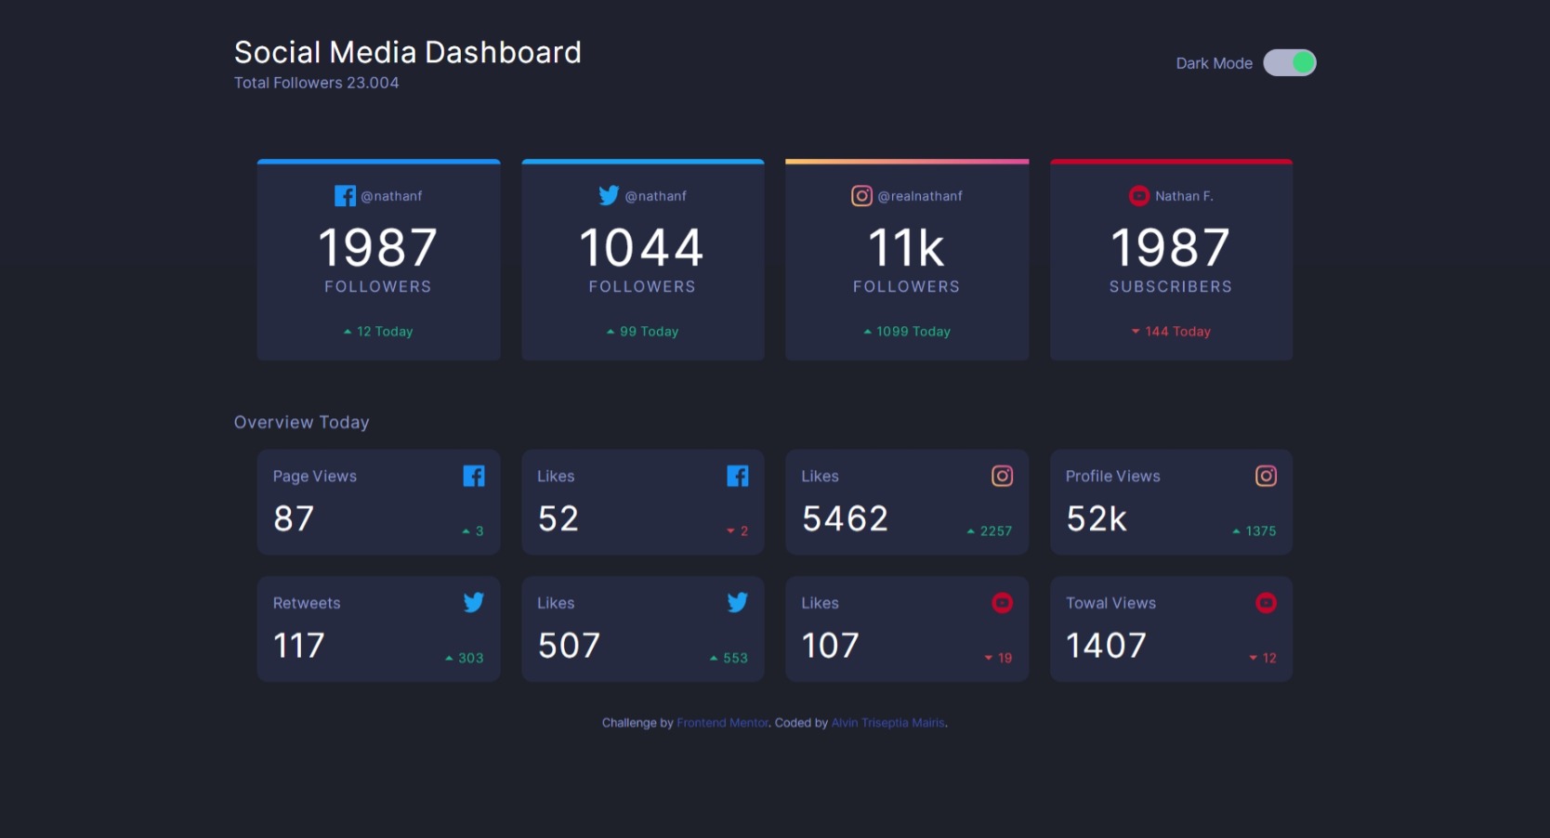Click the YouTube icon in Likes 107 card
This screenshot has width=1550, height=838.
tap(1002, 603)
